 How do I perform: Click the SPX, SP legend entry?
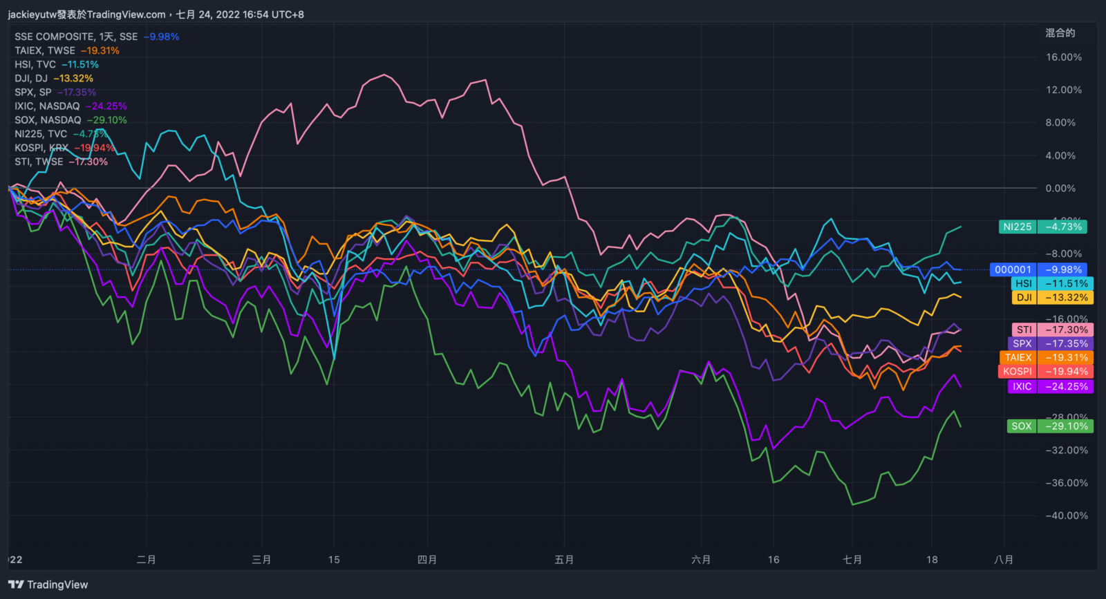tap(33, 93)
